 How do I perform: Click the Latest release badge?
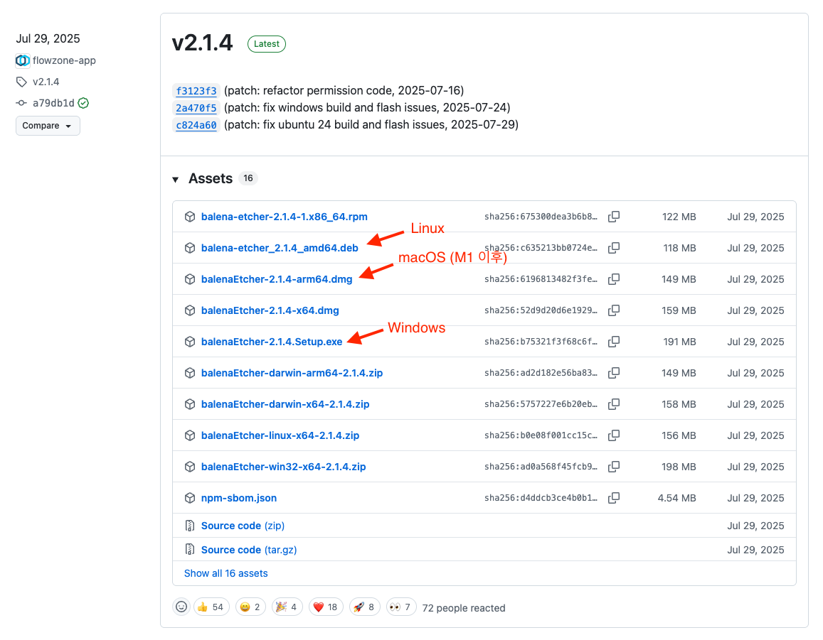click(x=267, y=44)
